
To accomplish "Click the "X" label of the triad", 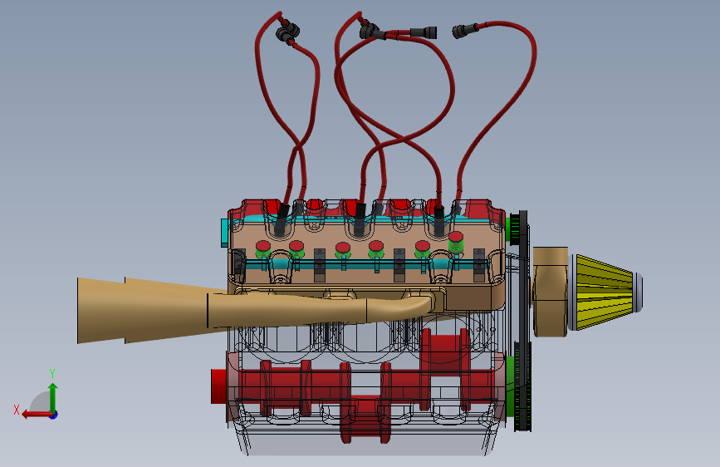I will coord(17,410).
